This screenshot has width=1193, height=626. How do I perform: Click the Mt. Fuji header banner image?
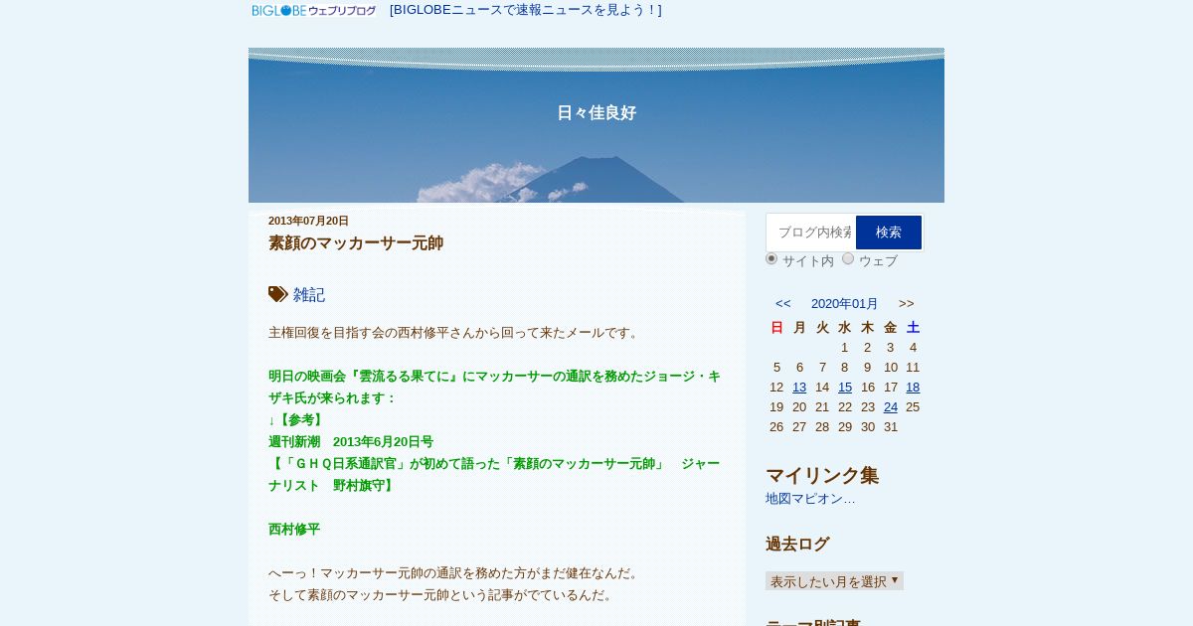(x=596, y=125)
